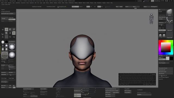Open the Zplugin menu
This screenshot has height=98, width=174.
tap(104, 3)
